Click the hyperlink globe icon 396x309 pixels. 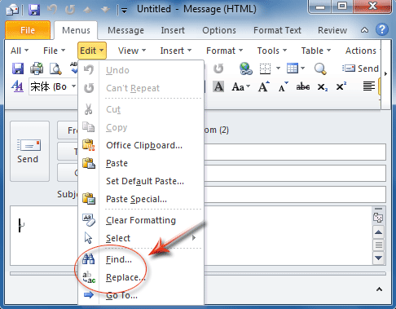click(246, 68)
